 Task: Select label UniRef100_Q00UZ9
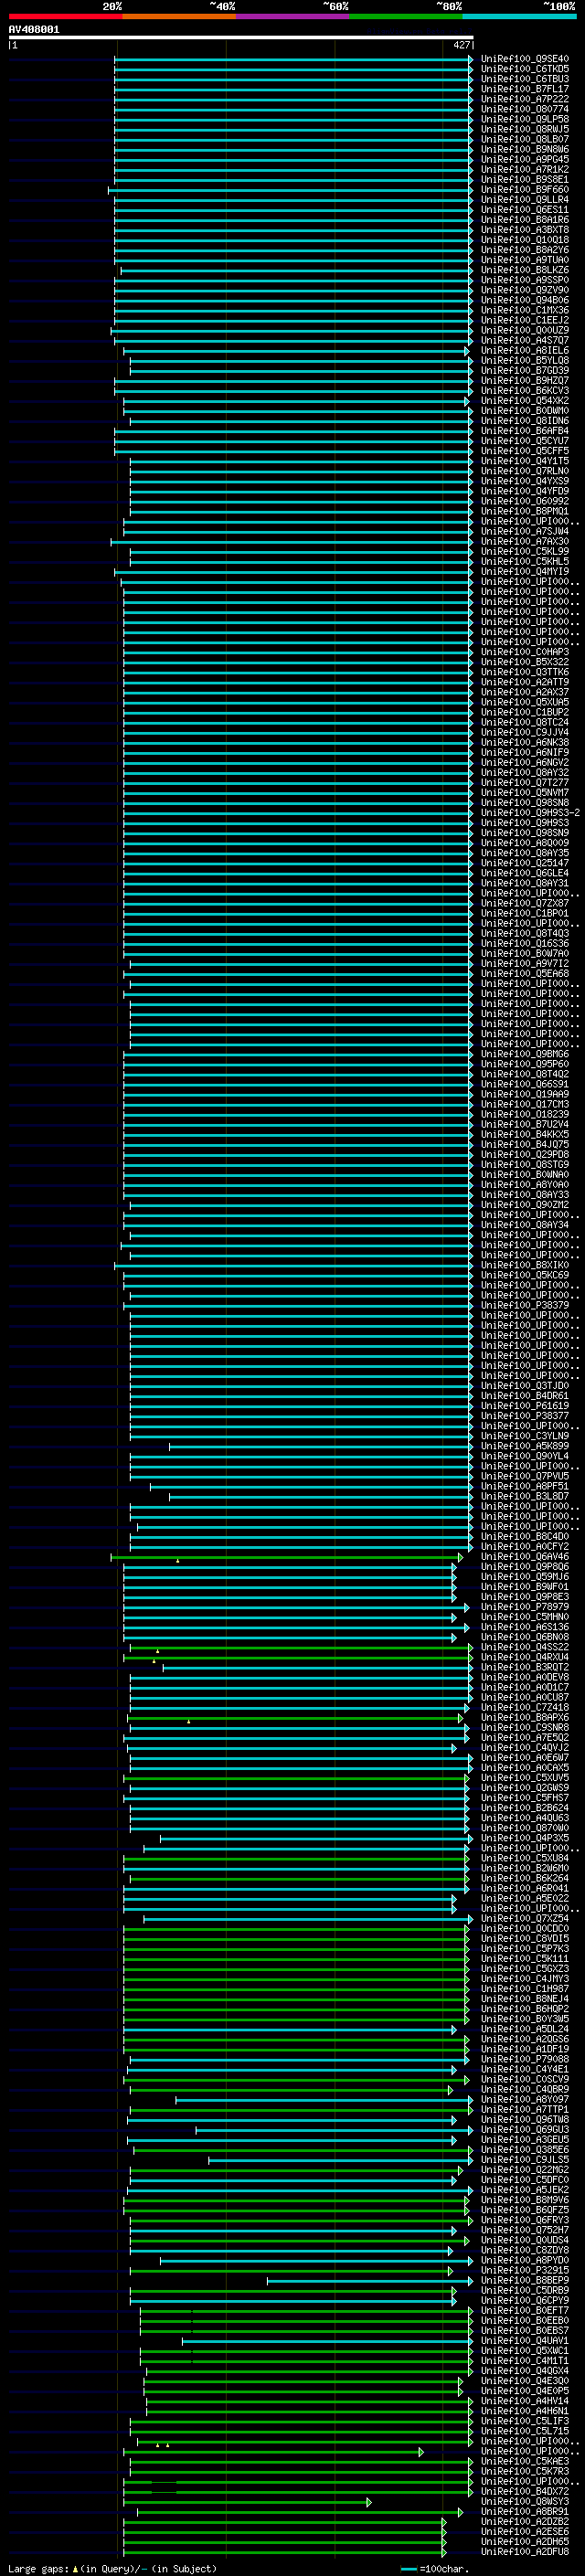click(525, 330)
